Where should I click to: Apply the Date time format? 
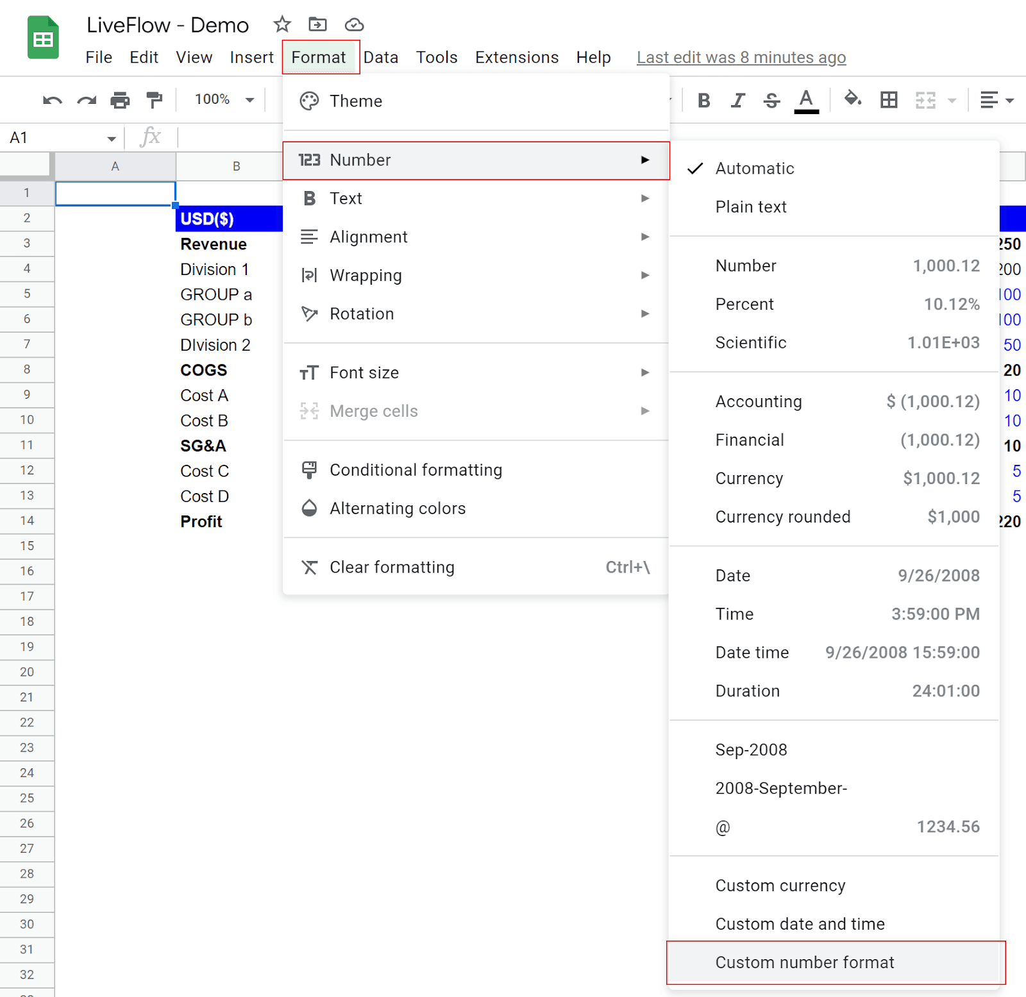coord(834,653)
